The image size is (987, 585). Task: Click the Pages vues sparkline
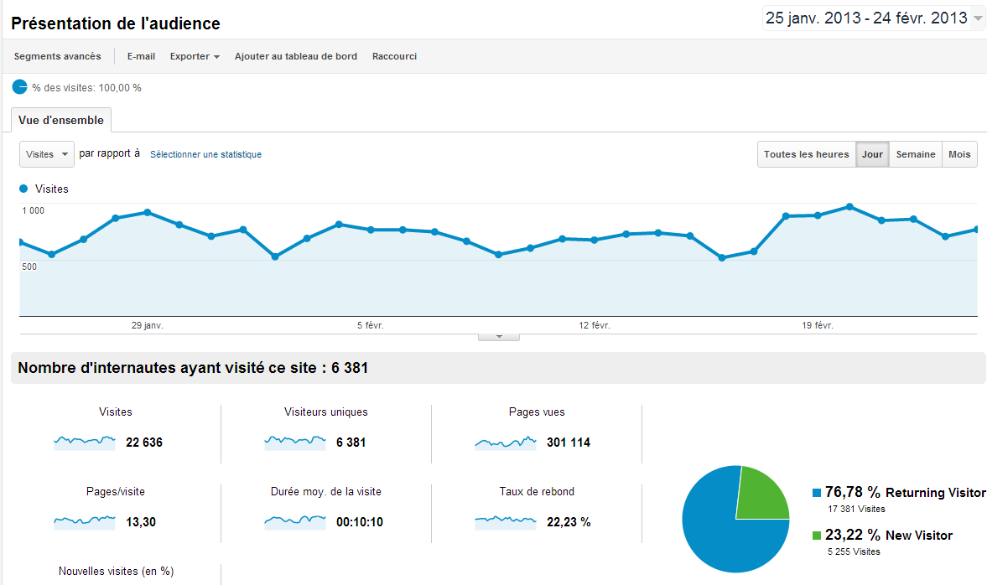(x=506, y=443)
